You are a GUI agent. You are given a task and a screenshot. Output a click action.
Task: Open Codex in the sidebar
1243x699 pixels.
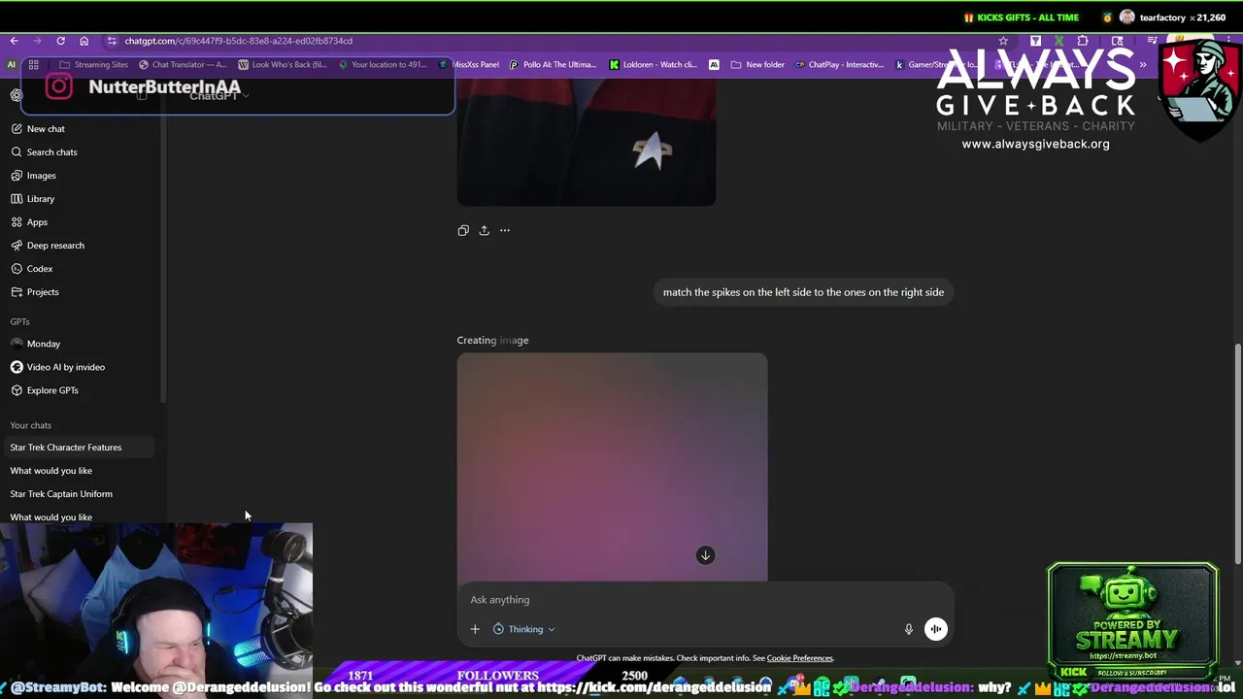click(x=82, y=269)
